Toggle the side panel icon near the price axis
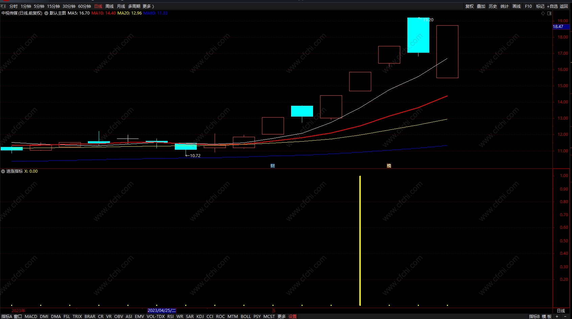This screenshot has width=572, height=319. point(549,13)
